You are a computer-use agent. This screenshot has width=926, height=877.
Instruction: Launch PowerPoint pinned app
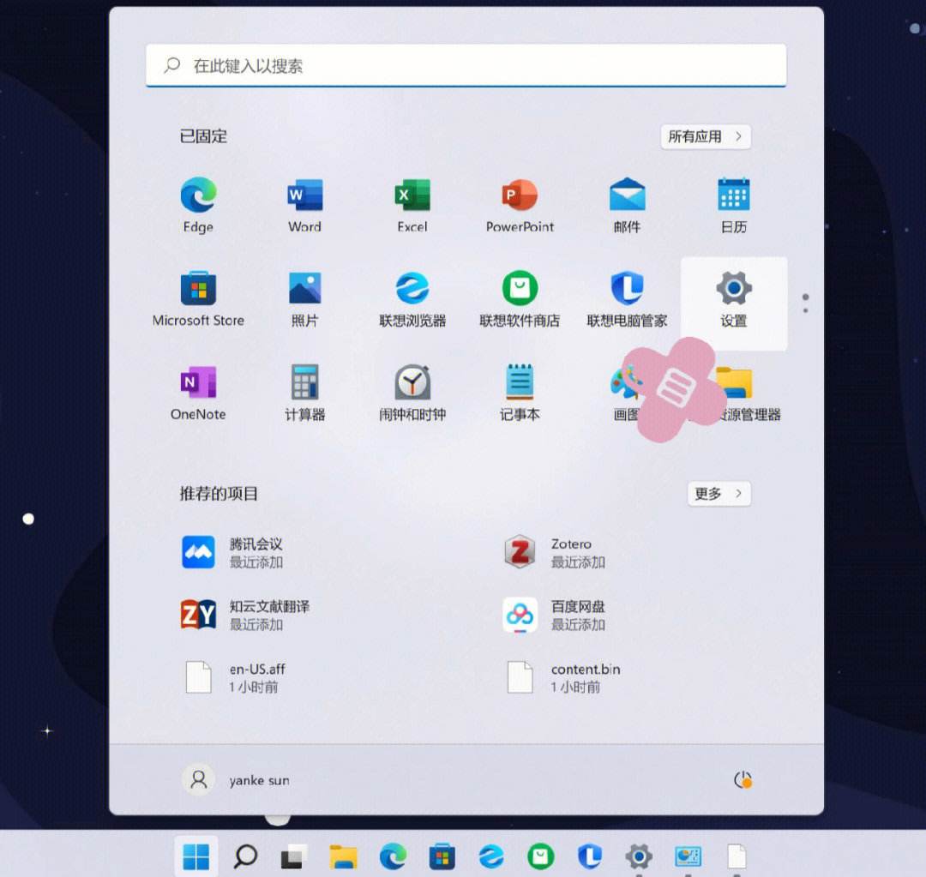click(x=520, y=204)
